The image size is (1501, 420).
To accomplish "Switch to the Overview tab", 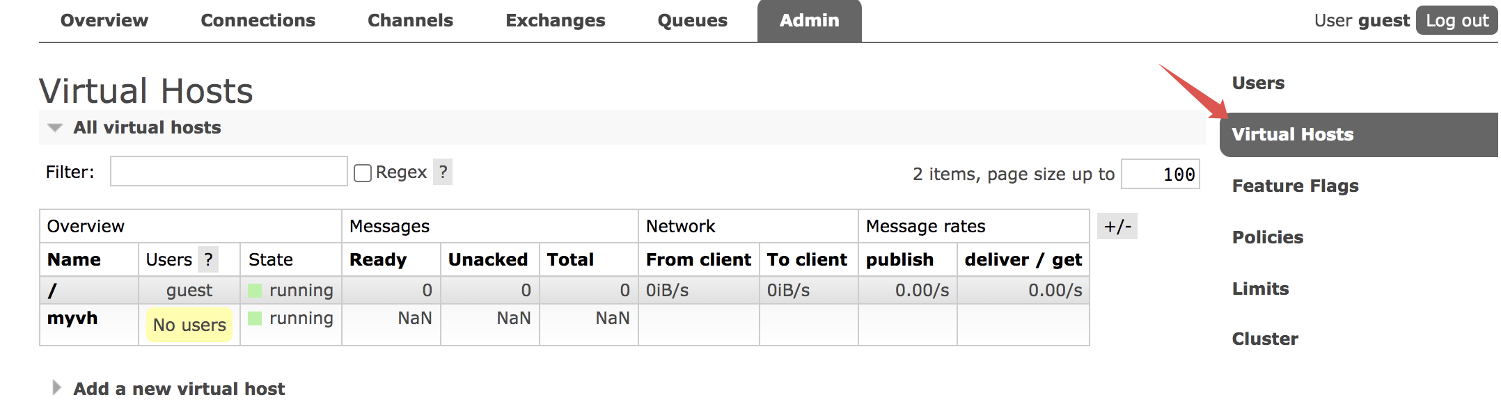I will point(104,21).
